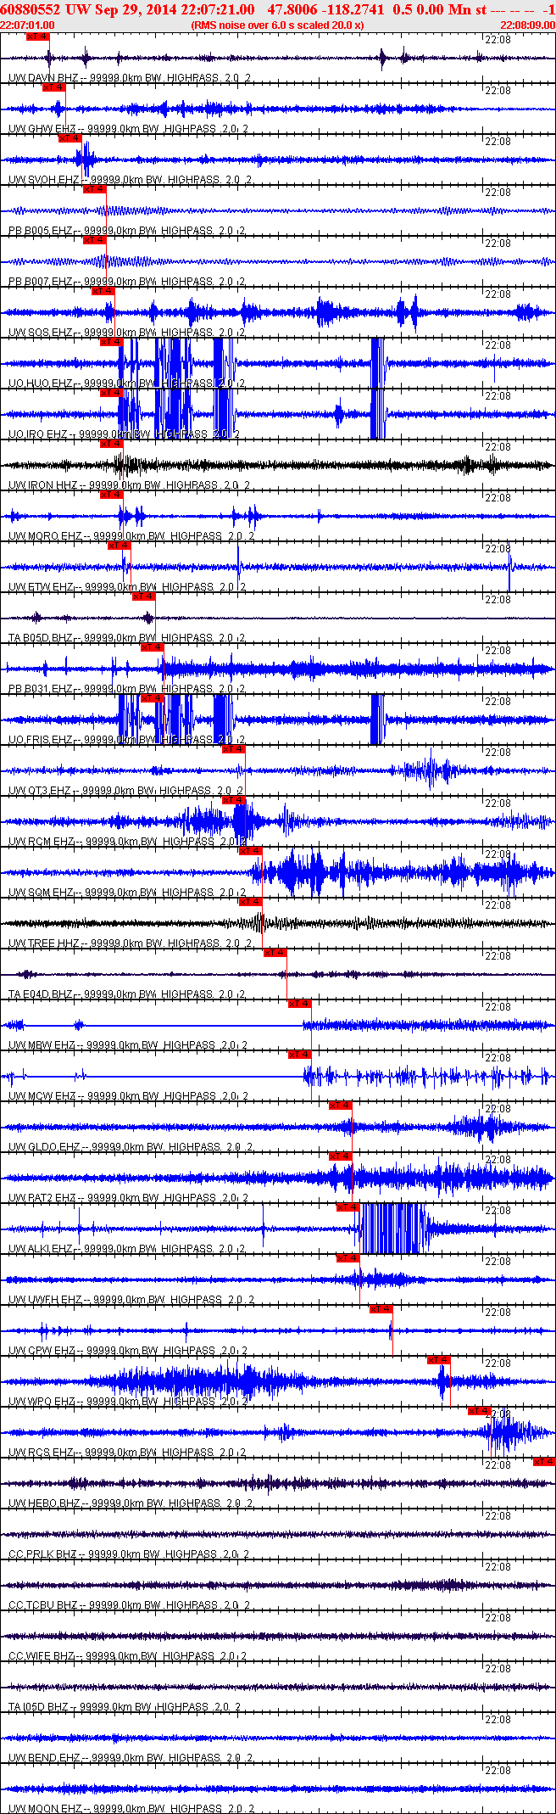Click the end time 22:08:09.00 label

point(527,25)
